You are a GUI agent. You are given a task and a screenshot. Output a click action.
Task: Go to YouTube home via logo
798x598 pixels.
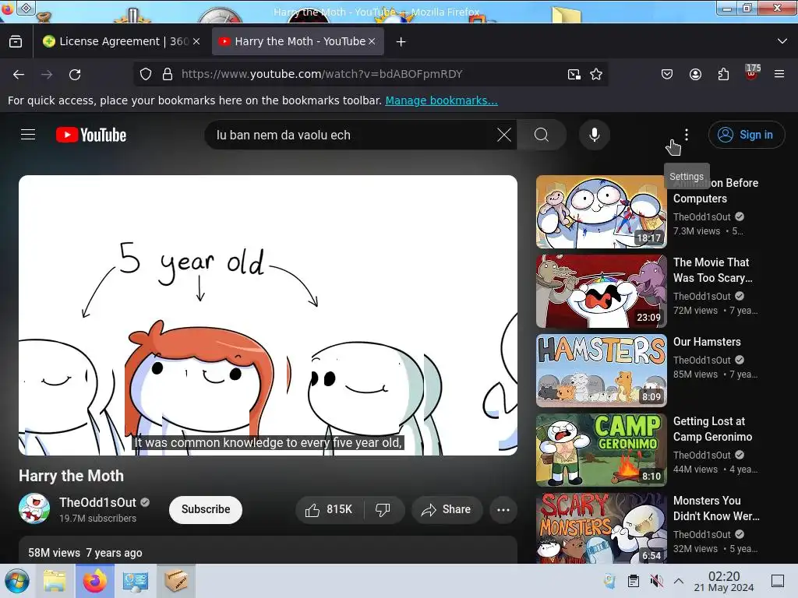coord(91,135)
